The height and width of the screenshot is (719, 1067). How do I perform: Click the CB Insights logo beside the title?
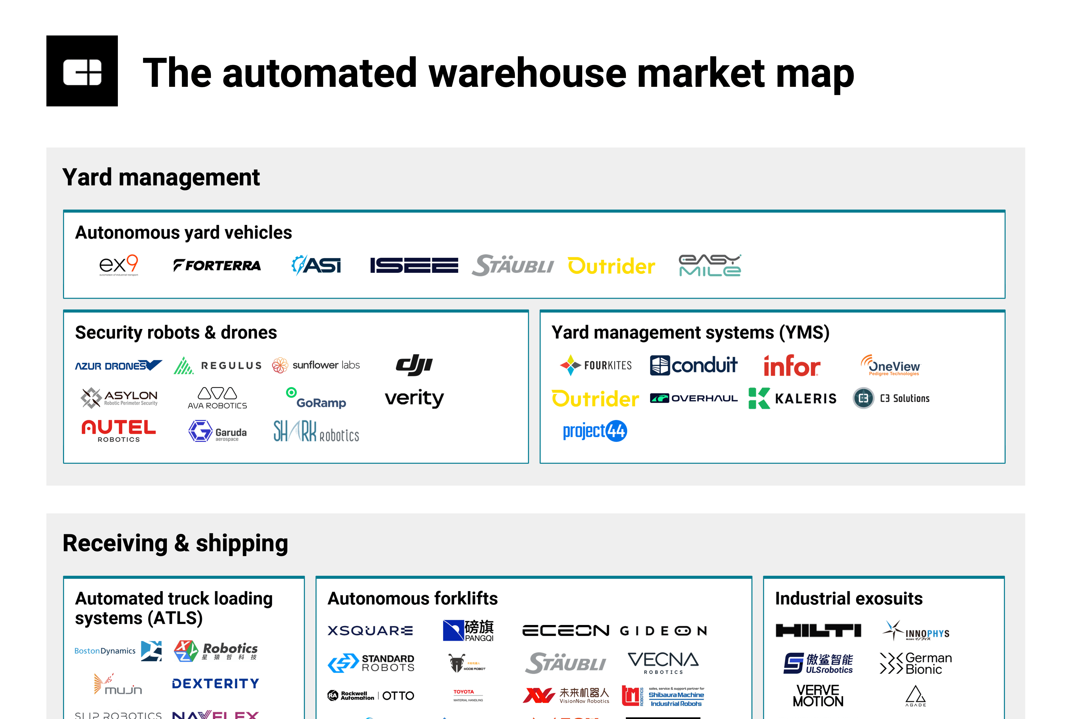(82, 71)
